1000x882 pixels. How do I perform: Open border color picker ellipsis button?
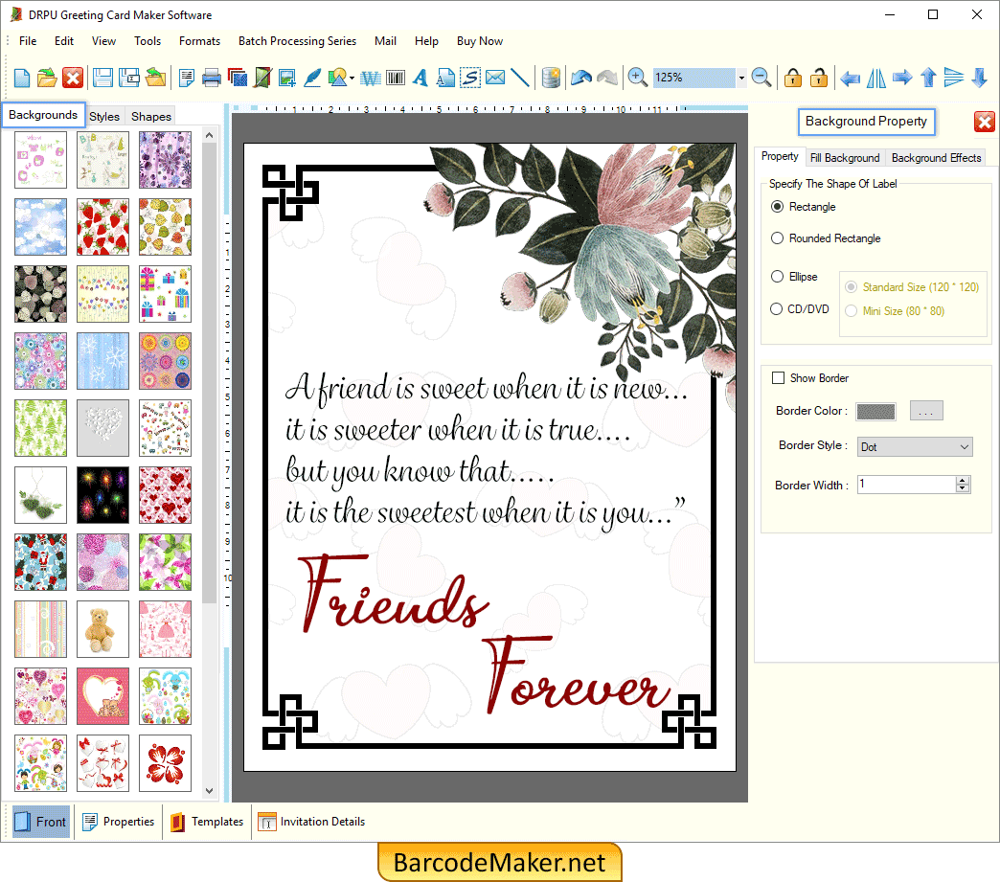click(x=926, y=411)
